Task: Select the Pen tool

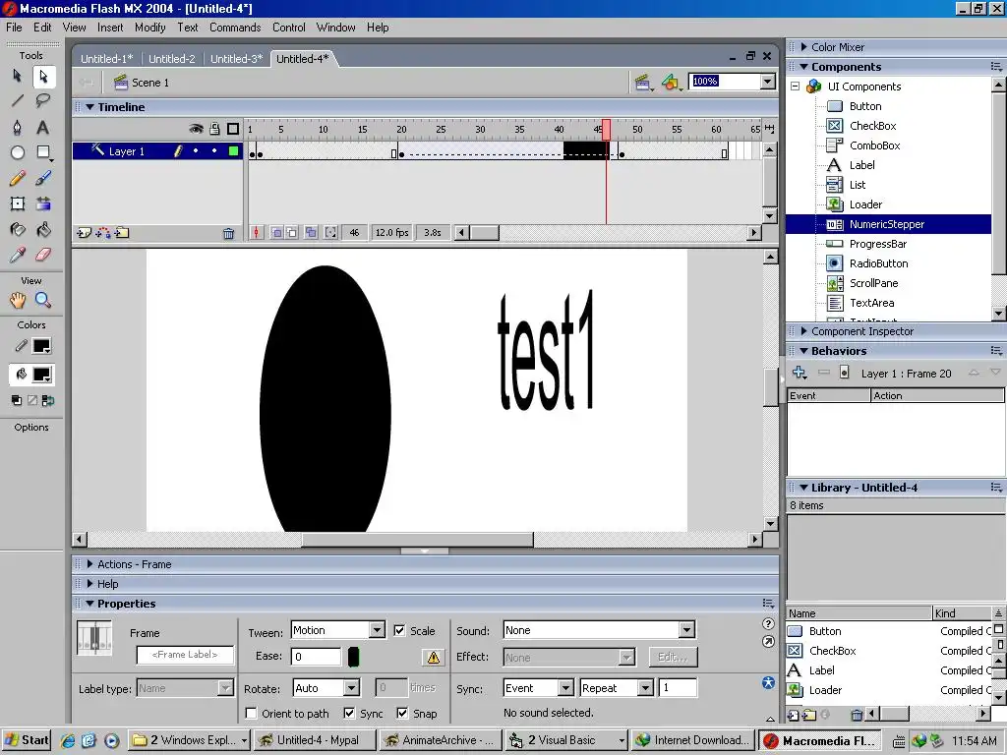Action: coord(18,127)
